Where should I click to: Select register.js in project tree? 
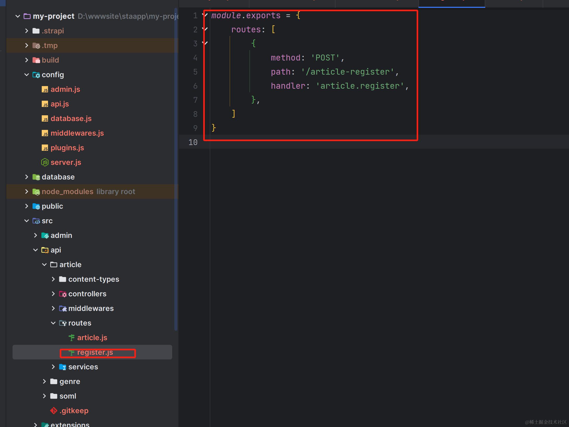point(95,352)
